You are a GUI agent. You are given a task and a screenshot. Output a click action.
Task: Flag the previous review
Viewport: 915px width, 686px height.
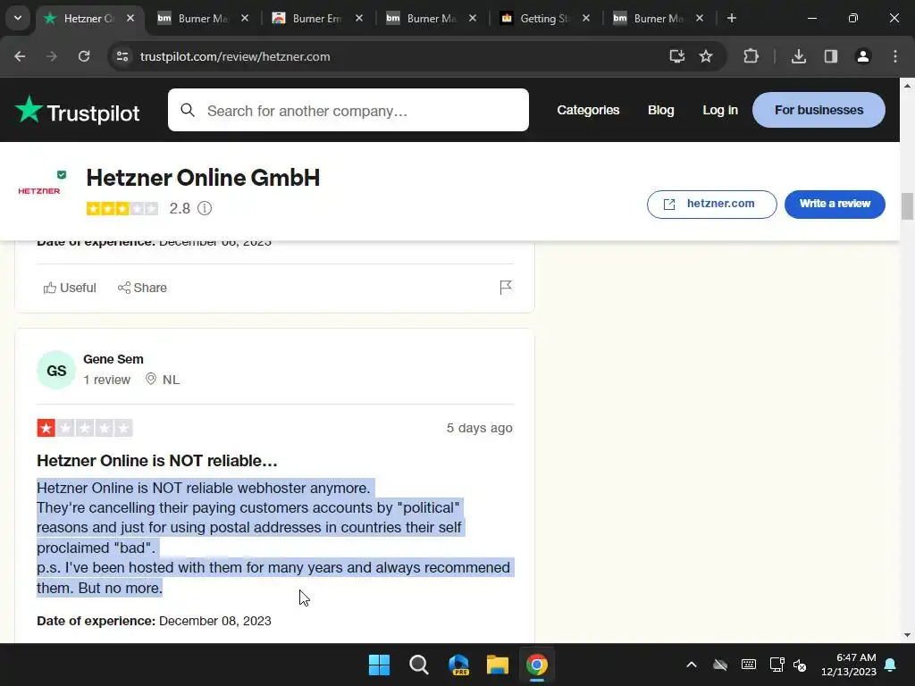coord(506,287)
